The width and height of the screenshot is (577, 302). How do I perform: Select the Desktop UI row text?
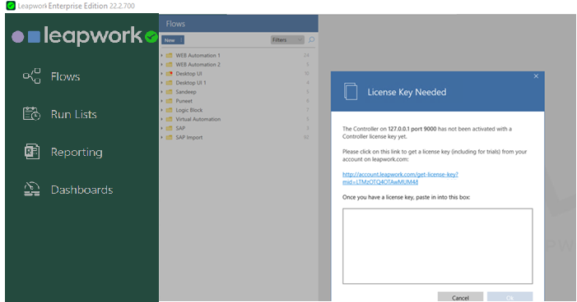click(188, 74)
